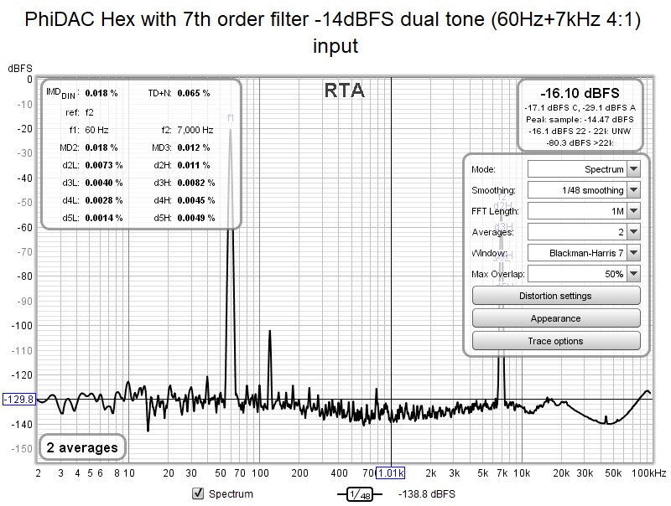
Task: Open the Smoothing dropdown showing 1/48 smoothing
Action: (584, 190)
